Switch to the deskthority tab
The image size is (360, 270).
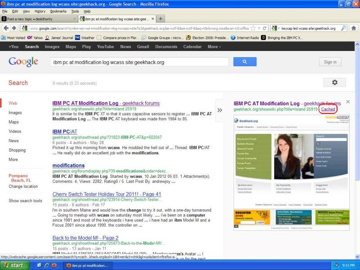36,19
